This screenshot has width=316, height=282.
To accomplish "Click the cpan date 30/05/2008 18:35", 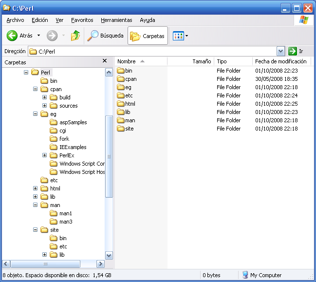I will 276,79.
